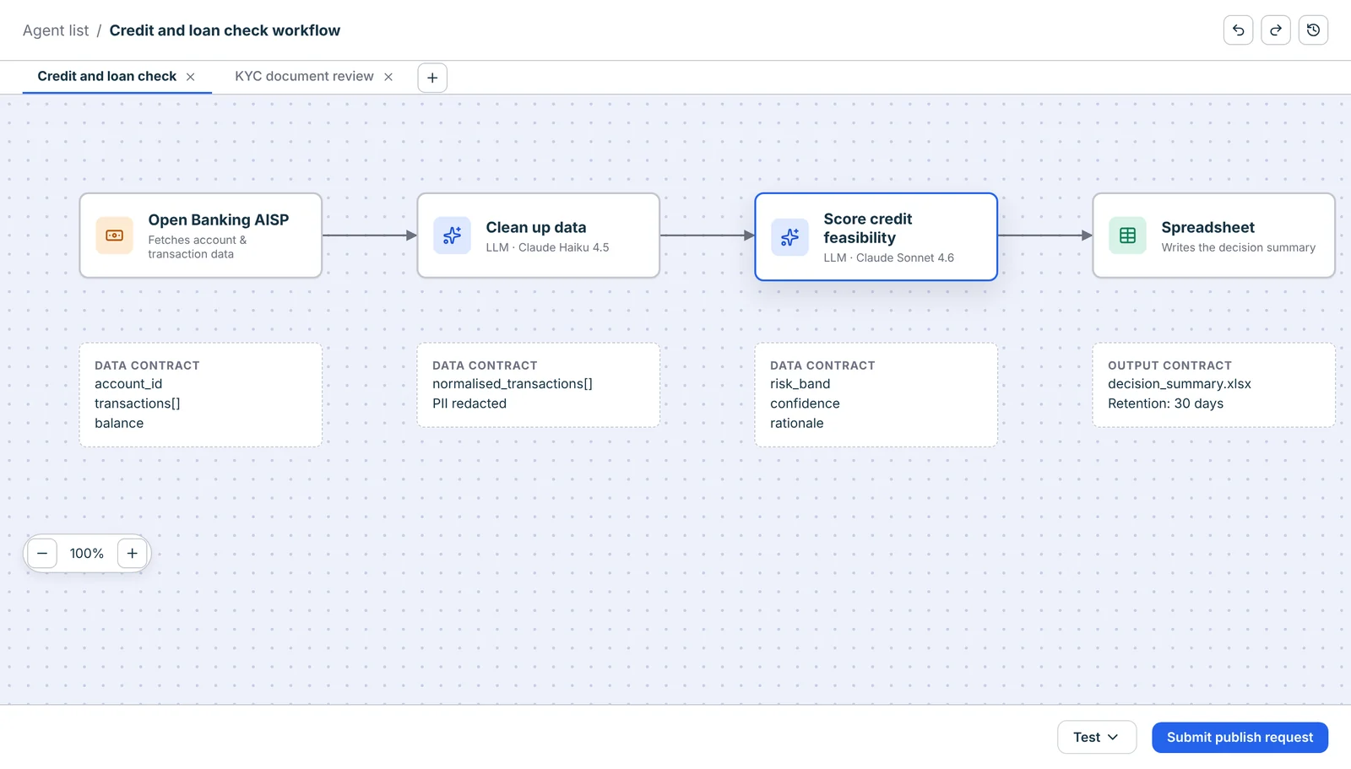The image size is (1351, 769).
Task: Click Credit and loan check workflow title
Action: tap(225, 30)
